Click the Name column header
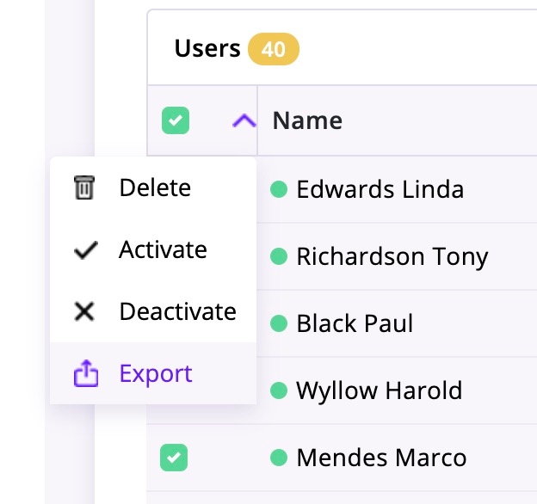 (307, 121)
